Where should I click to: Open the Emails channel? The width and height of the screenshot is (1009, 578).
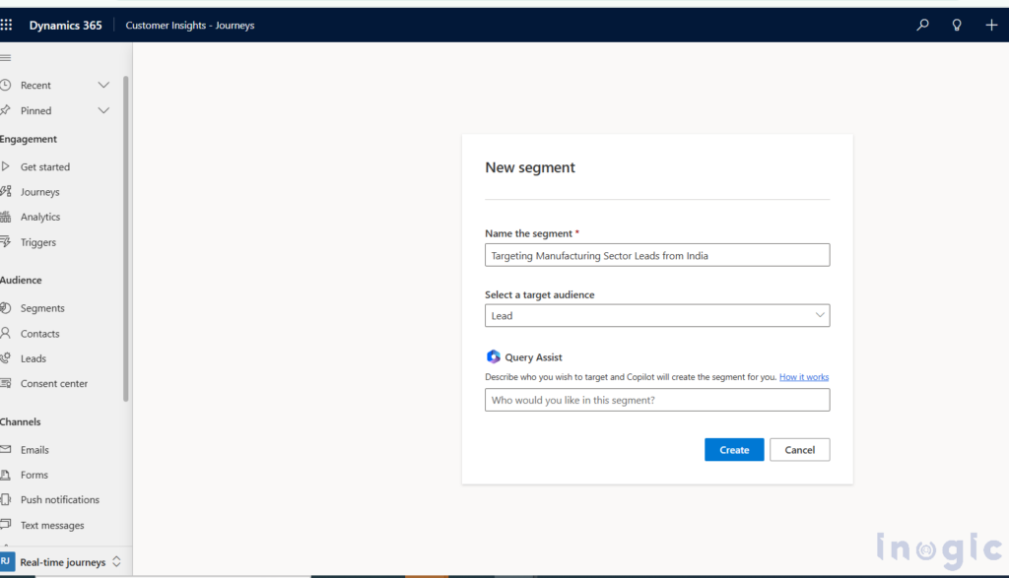tap(34, 449)
